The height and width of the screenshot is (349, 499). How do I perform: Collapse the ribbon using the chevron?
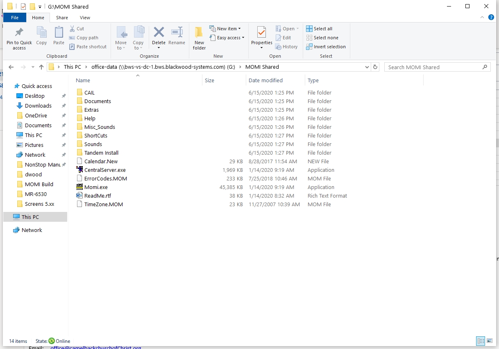tap(483, 18)
